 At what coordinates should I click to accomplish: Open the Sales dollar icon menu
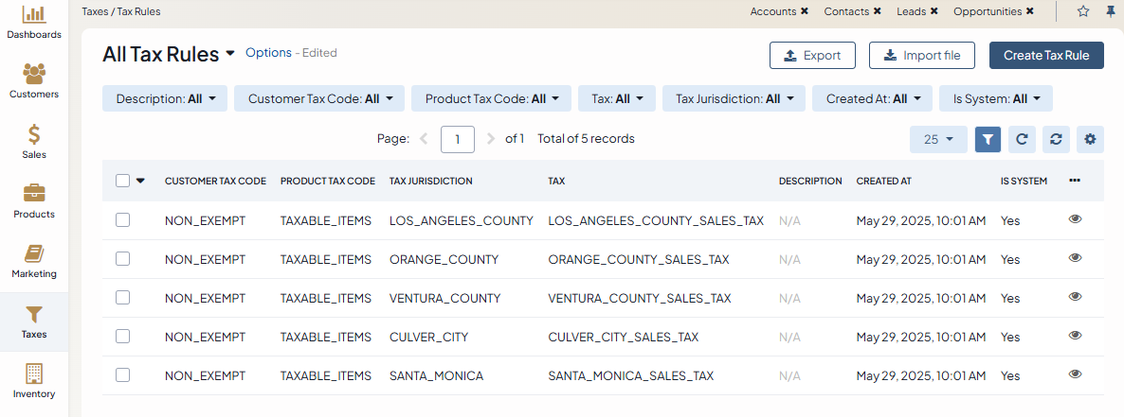point(34,140)
